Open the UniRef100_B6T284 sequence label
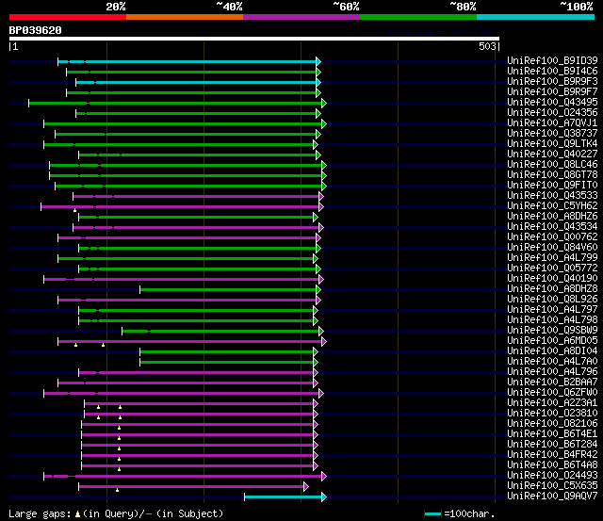 pos(552,445)
